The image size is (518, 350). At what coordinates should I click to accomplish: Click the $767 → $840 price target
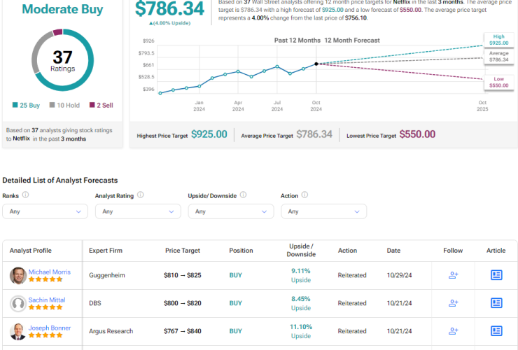183,331
